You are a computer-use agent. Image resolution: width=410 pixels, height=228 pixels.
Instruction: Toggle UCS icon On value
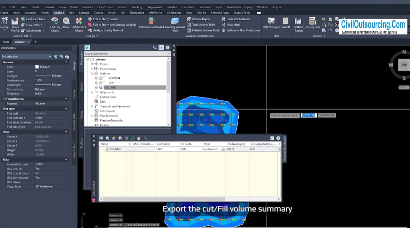[x=52, y=169]
